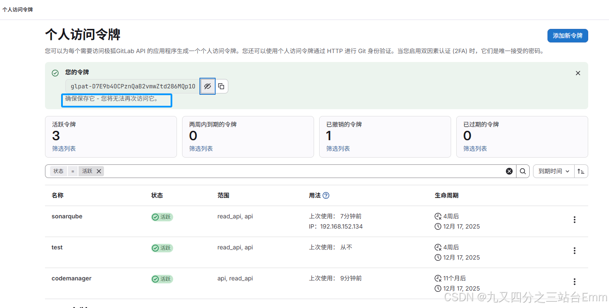This screenshot has width=609, height=308.
Task: Click the 活跃 badge in codemanager row
Action: pyautogui.click(x=162, y=279)
